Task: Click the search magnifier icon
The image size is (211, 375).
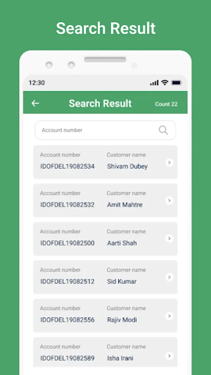Action: point(163,130)
